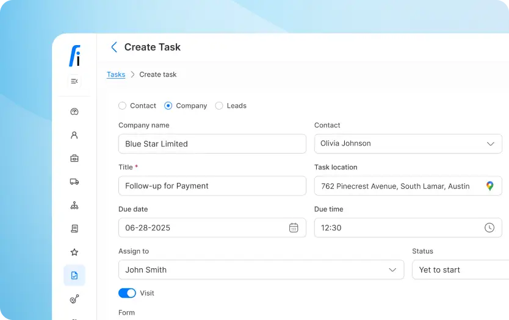The image size is (509, 320).
Task: Click the Form section label
Action: (126, 313)
